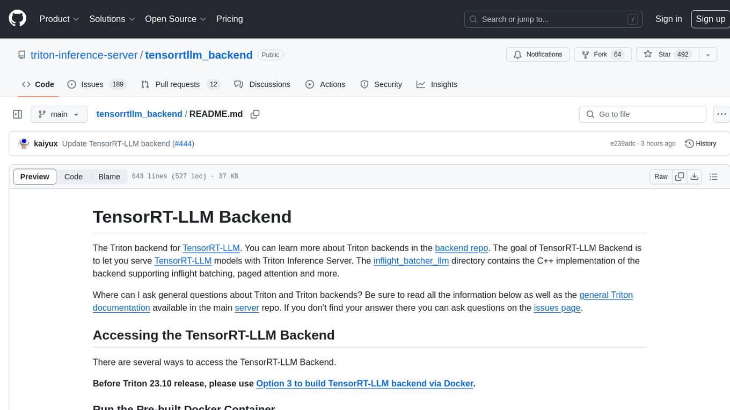Screen dimensions: 730x410
Task: Open History of README.md
Action: coord(700,144)
